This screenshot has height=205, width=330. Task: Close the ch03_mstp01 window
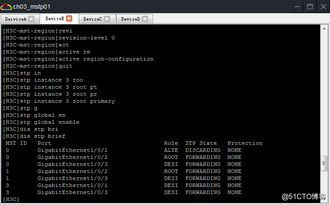[x=323, y=7]
